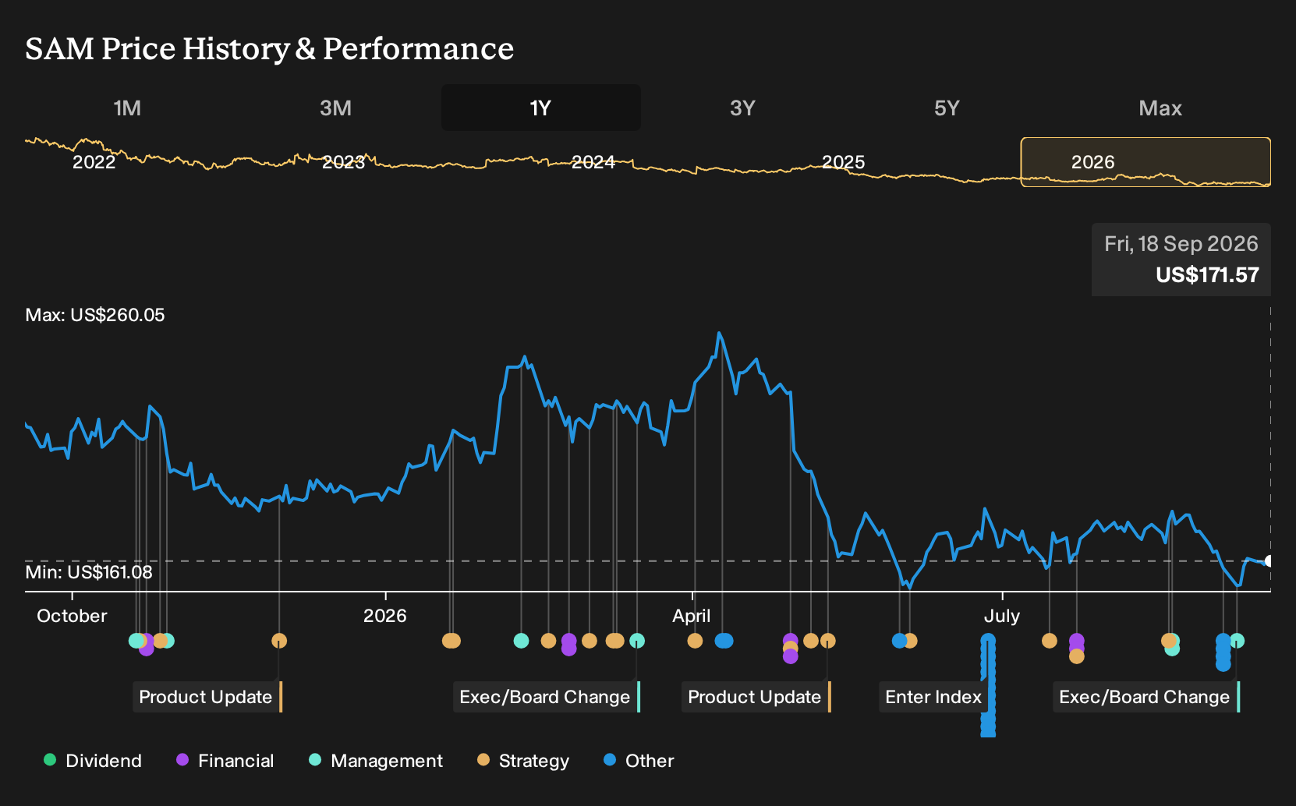Click the July axis label

[1002, 616]
